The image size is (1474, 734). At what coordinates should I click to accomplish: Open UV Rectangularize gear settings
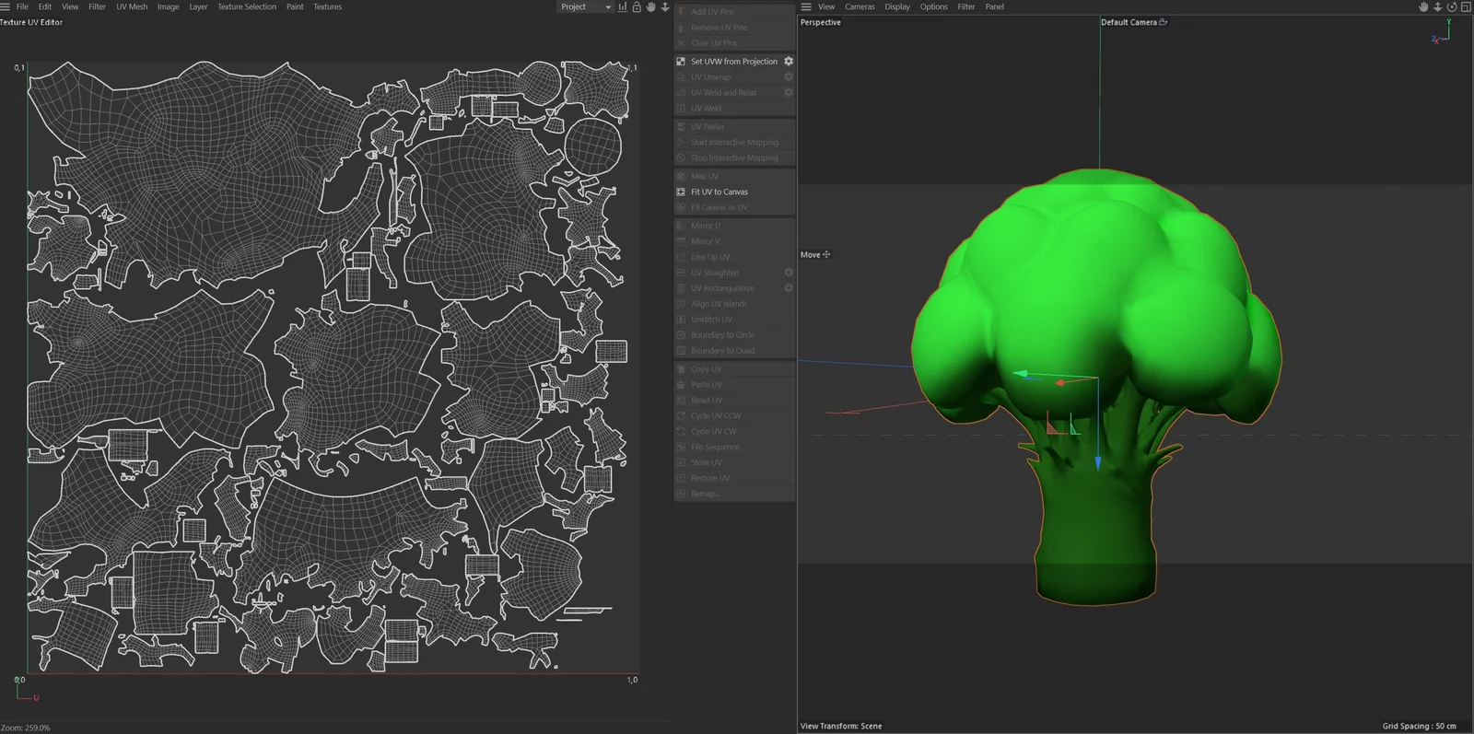point(789,288)
